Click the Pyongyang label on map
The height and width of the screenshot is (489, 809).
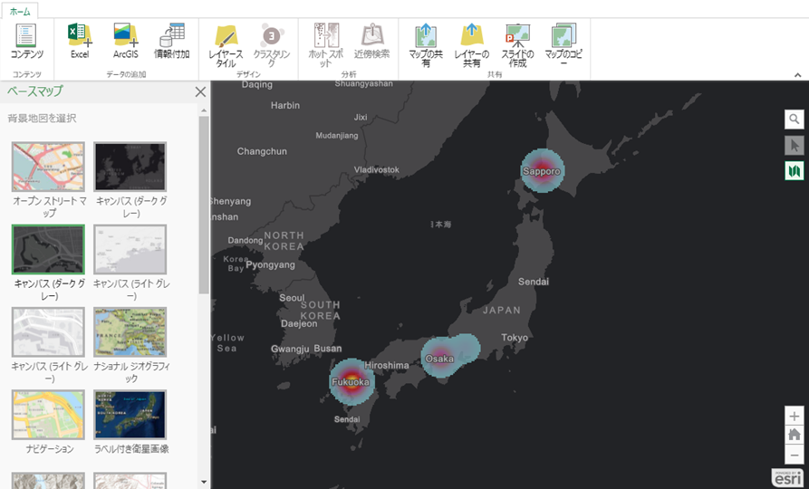click(270, 265)
